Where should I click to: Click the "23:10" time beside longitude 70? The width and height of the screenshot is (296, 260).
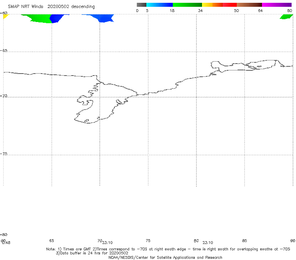(x=108, y=243)
